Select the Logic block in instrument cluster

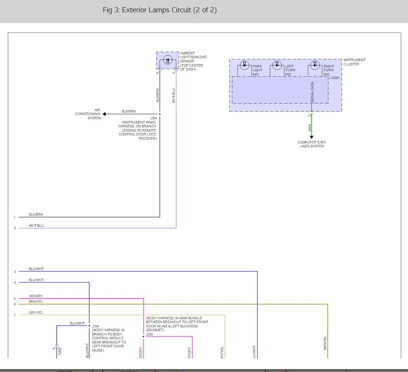280,90
